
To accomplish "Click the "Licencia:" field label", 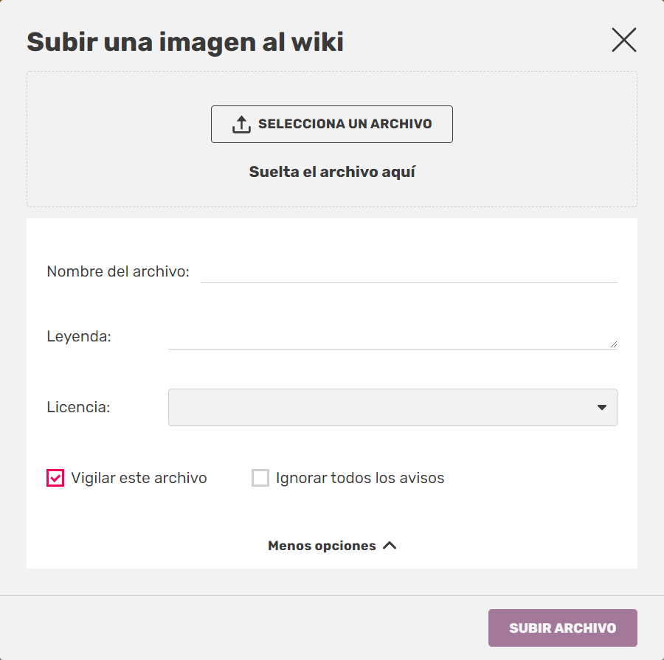I will 78,407.
